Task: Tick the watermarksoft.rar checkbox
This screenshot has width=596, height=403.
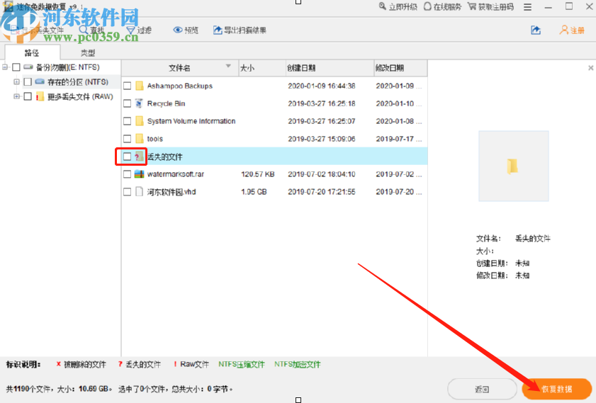Action: (x=128, y=174)
